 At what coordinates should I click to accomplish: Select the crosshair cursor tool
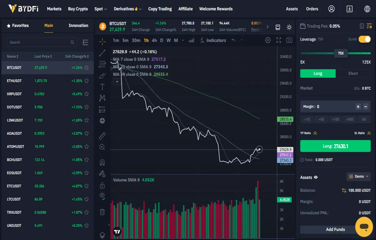click(102, 42)
